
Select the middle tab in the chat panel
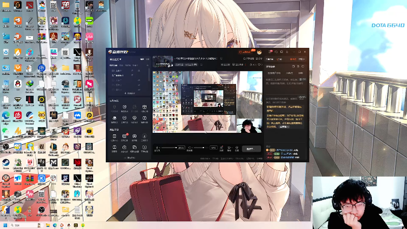289,73
